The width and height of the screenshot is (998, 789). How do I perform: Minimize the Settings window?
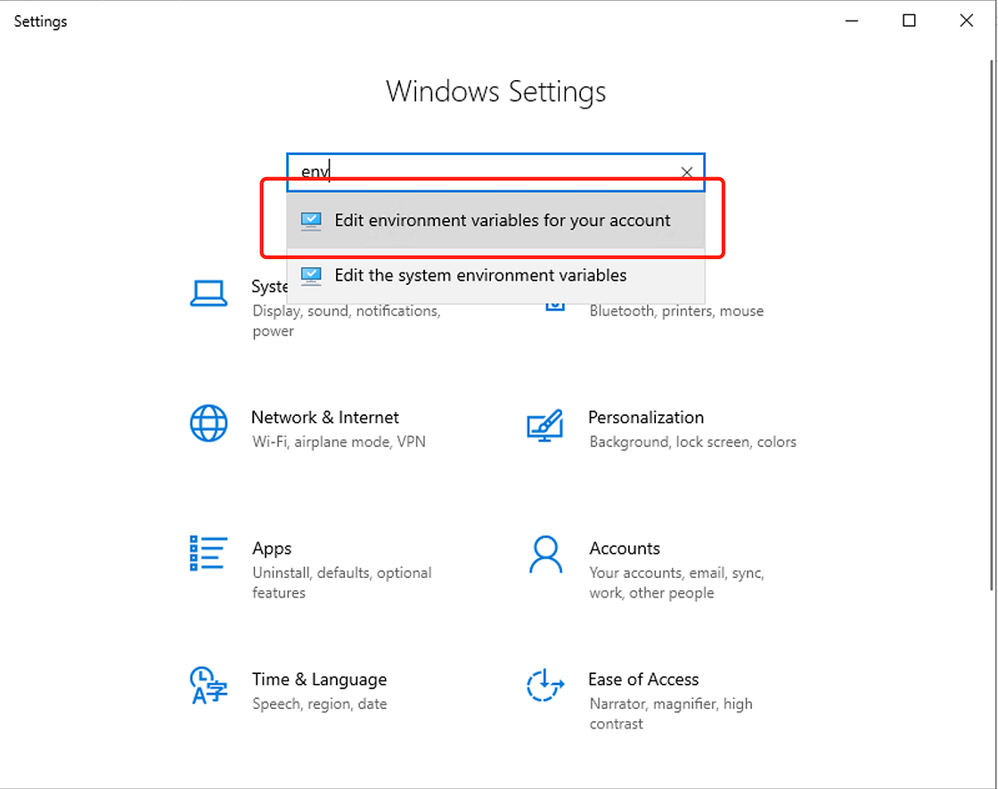pos(852,21)
